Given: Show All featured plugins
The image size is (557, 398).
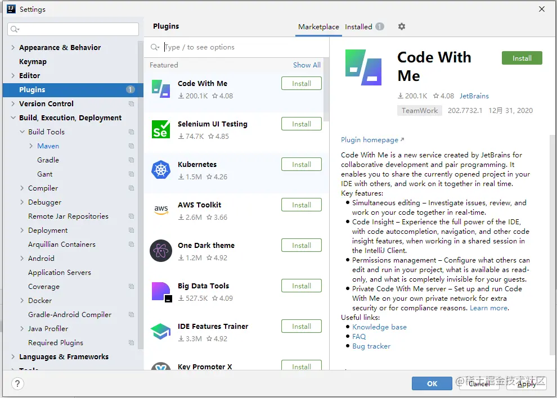Looking at the screenshot, I should (x=307, y=65).
